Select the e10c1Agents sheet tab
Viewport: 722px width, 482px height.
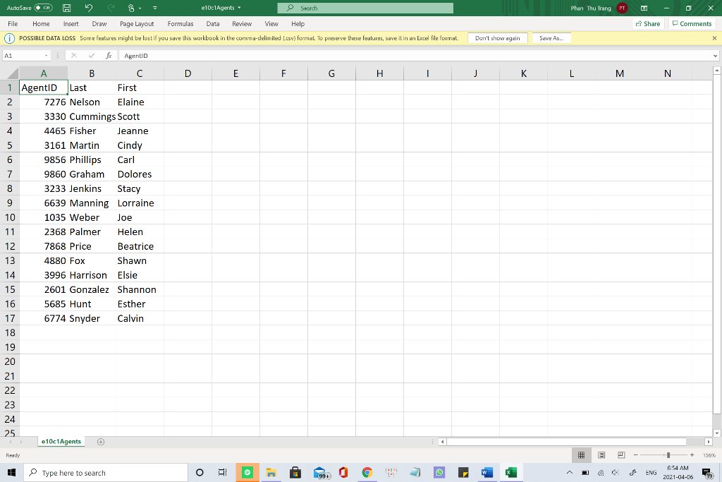(61, 442)
